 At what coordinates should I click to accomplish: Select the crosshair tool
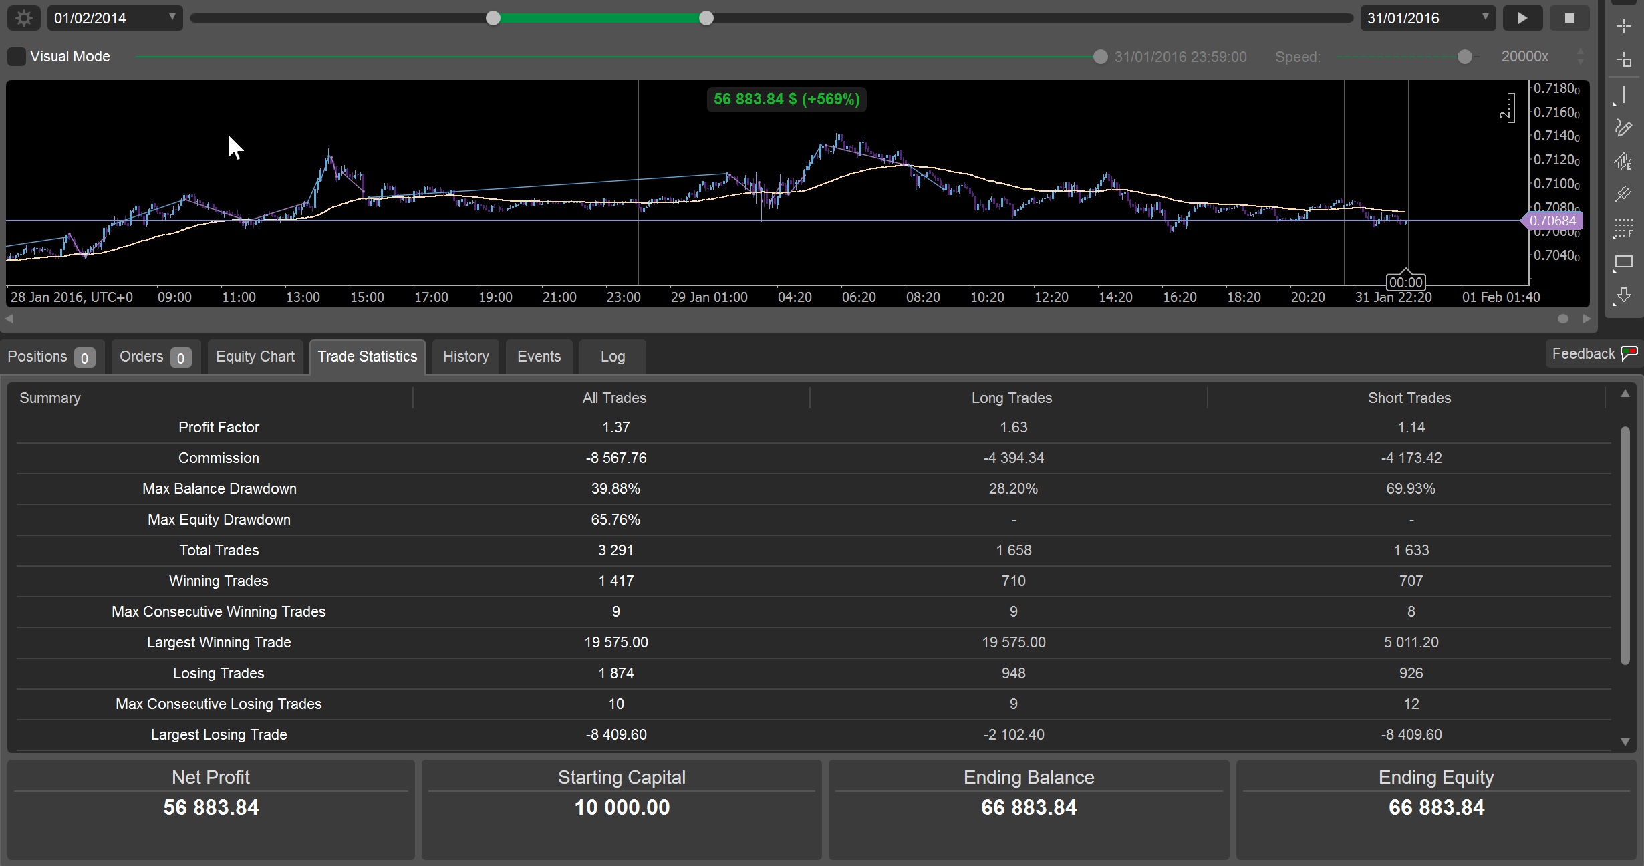pyautogui.click(x=1623, y=27)
